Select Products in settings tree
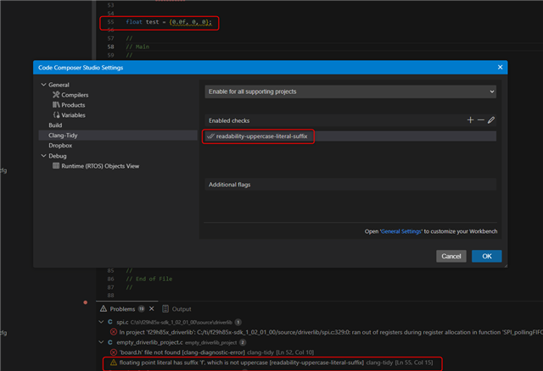Screen dimensions: 543x371 [x=73, y=105]
